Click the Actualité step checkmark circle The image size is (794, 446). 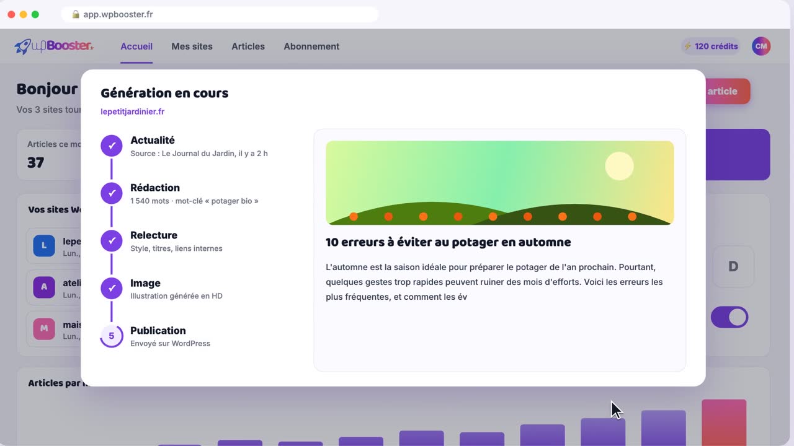click(112, 146)
